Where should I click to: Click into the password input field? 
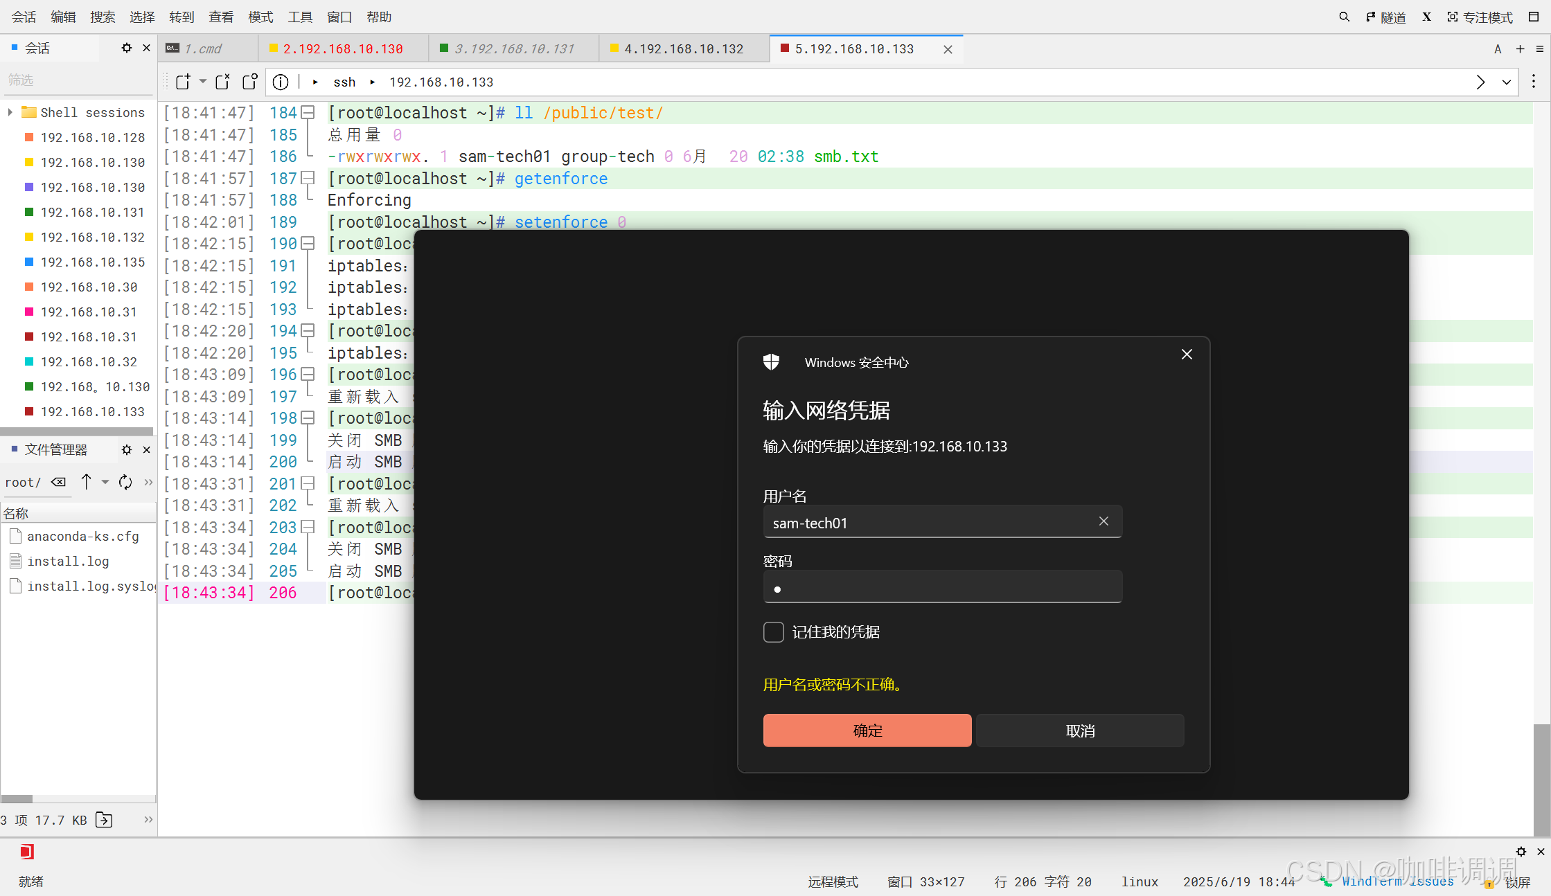pyautogui.click(x=942, y=588)
